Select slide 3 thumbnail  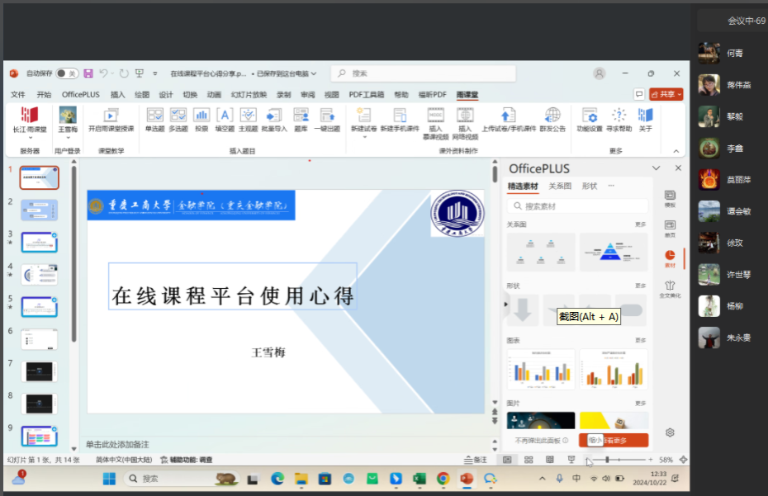point(39,242)
